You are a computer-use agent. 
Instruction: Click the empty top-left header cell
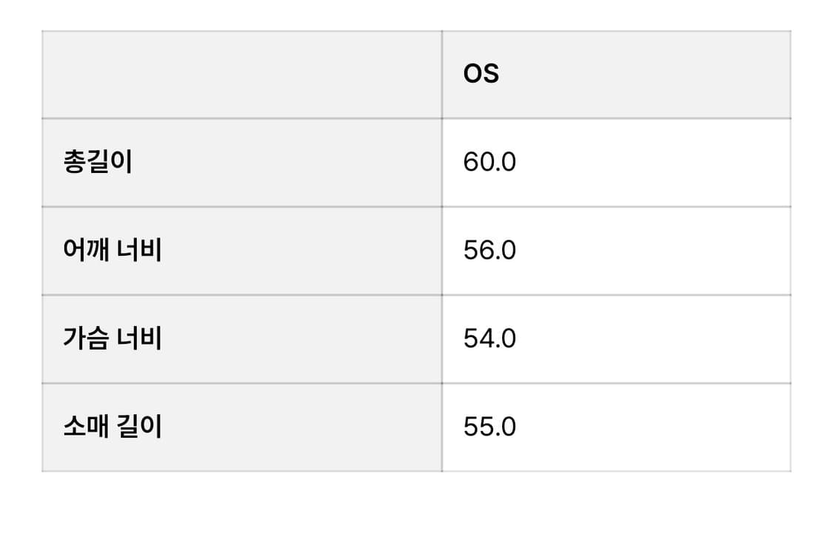click(241, 74)
